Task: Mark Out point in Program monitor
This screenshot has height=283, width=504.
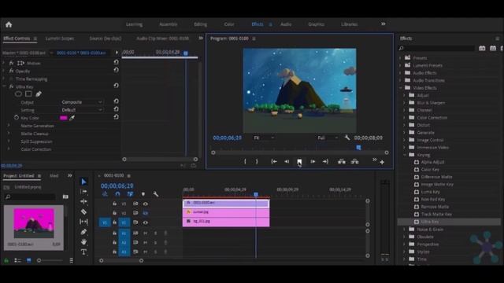Action: point(257,161)
